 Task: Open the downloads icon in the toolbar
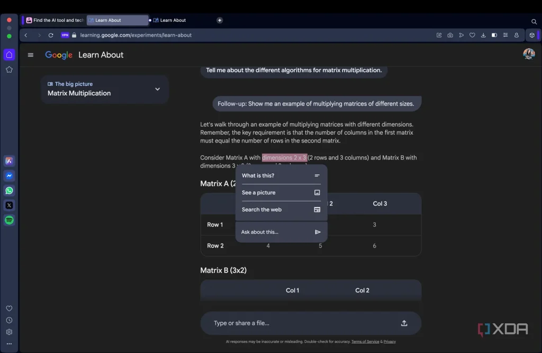[483, 36]
